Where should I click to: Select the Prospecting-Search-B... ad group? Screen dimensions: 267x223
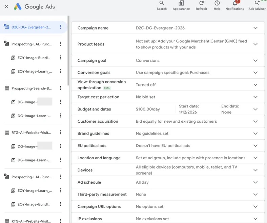point(32,88)
